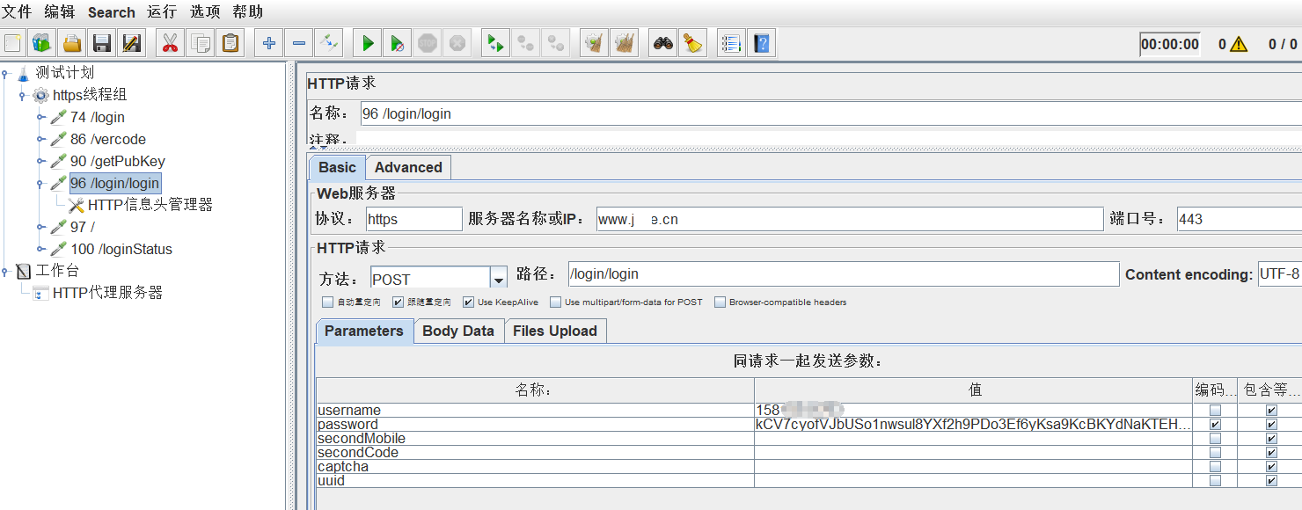Open the 文件 menu
Image resolution: width=1302 pixels, height=510 pixels.
tap(17, 12)
